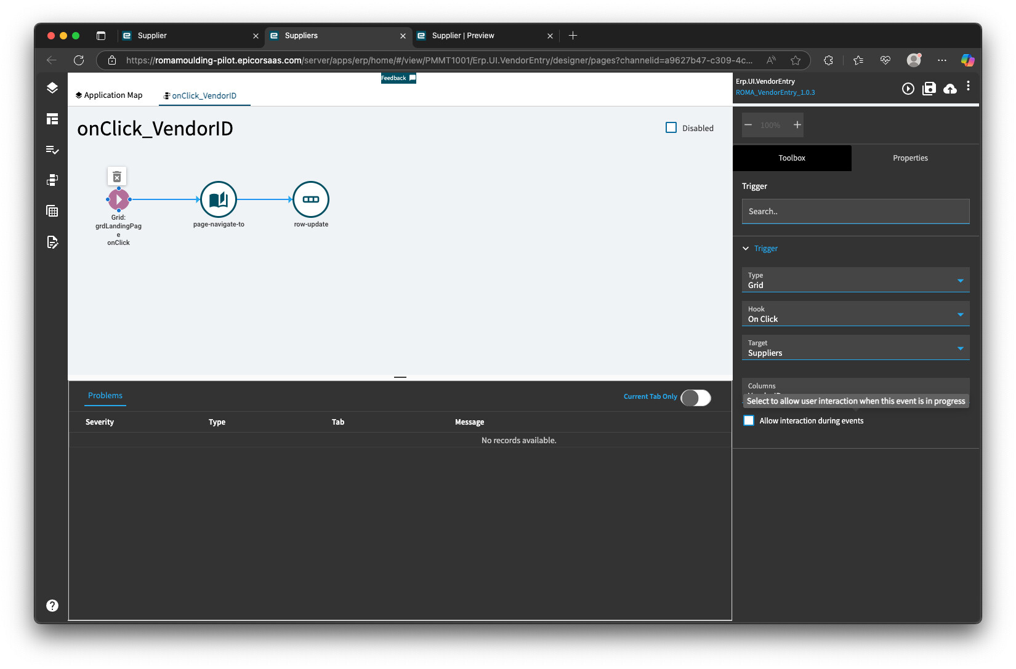This screenshot has width=1016, height=669.
Task: Open the Type dropdown showing Grid
Action: (855, 279)
